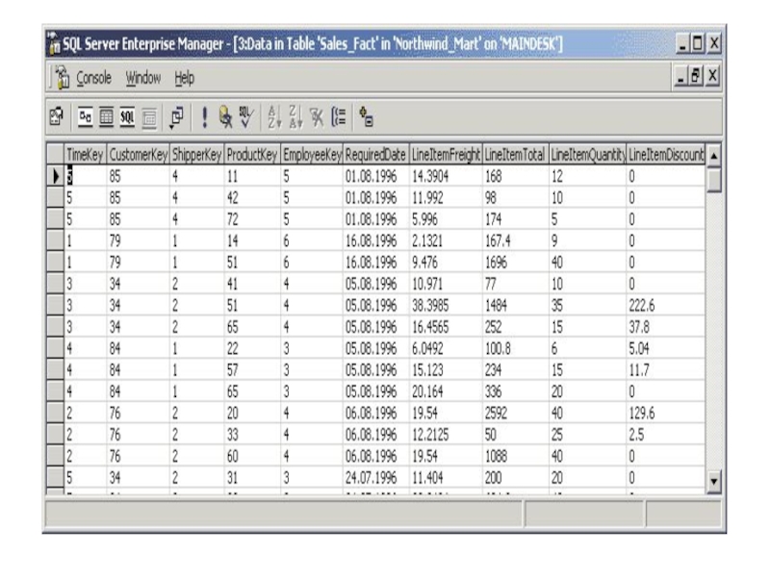Run the query with exclamation icon
The width and height of the screenshot is (770, 577).
205,117
